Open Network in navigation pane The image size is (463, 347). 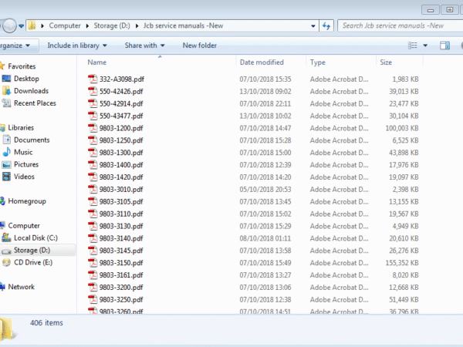[x=22, y=287]
